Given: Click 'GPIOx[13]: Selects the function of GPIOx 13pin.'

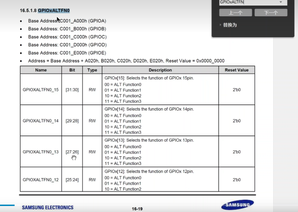Looking at the screenshot, I should point(149,140).
